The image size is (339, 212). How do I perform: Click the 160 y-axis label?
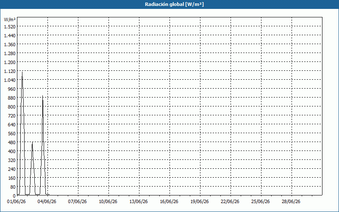click(12, 178)
